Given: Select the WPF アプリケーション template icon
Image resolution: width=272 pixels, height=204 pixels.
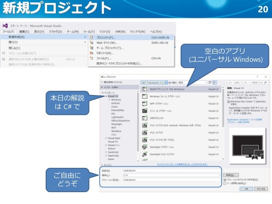Looking at the screenshot, I should click(145, 103).
